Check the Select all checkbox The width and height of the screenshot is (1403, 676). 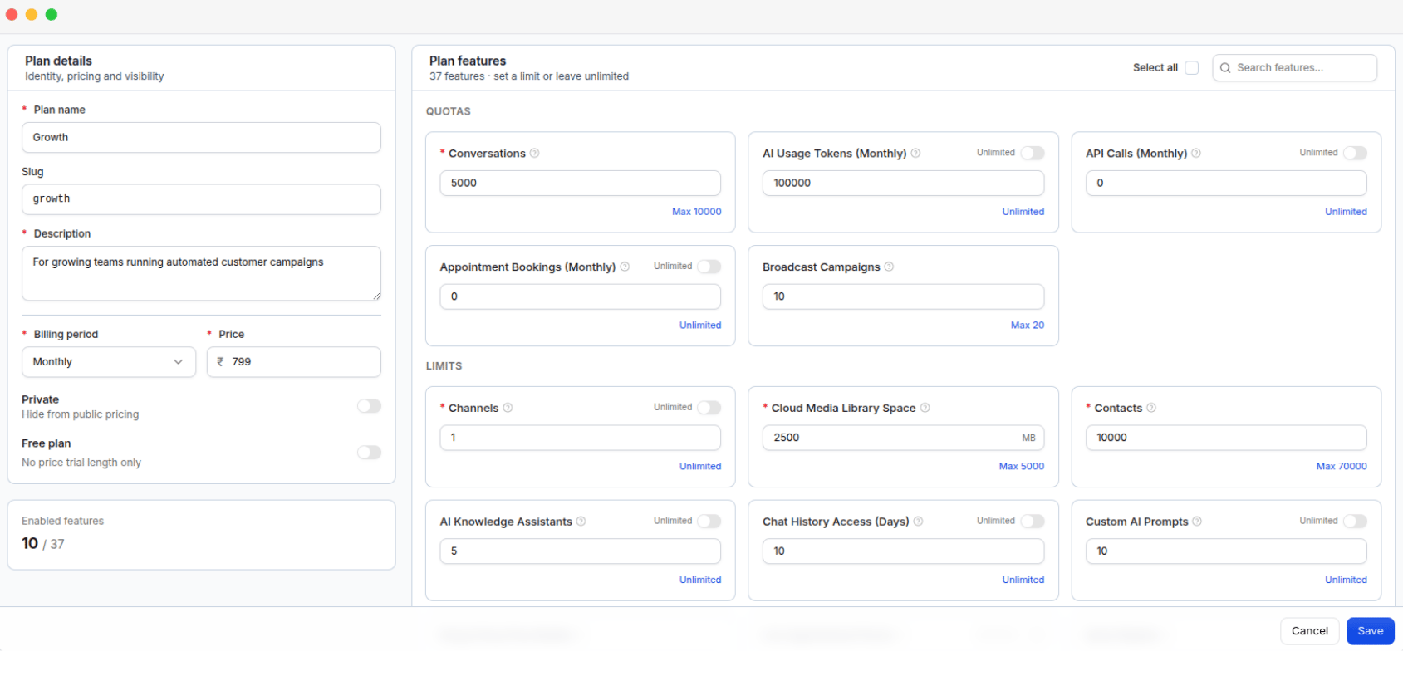1192,68
